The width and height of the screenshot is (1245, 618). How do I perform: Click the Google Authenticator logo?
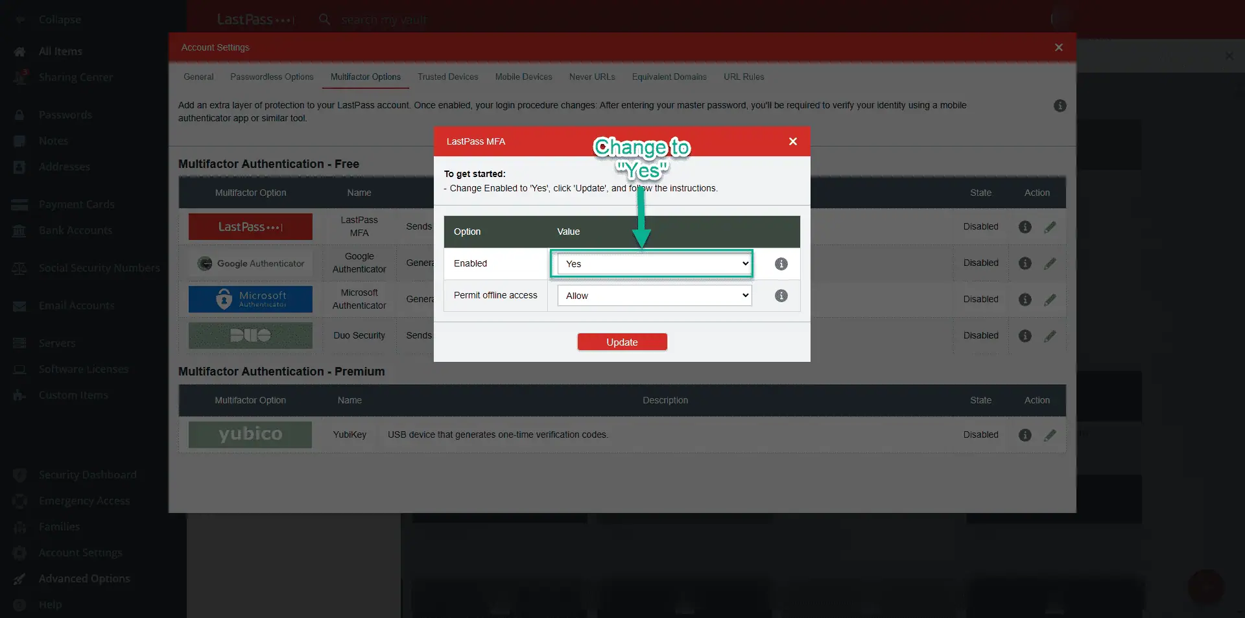[250, 263]
